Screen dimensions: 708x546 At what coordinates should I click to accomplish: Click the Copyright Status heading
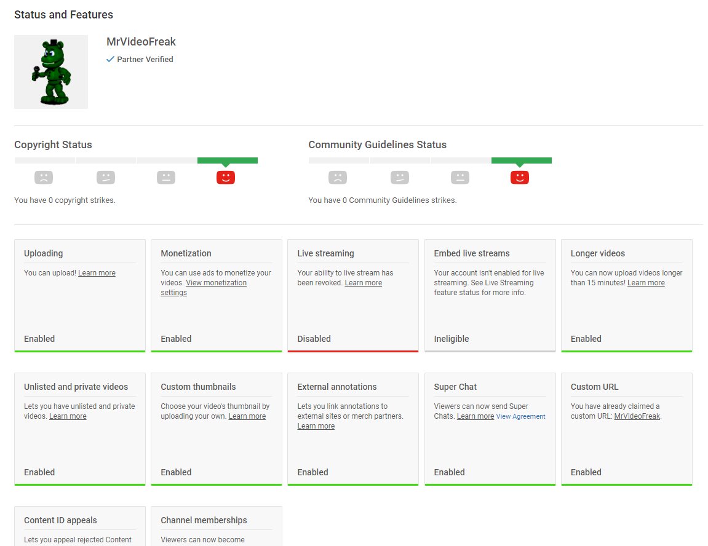[54, 144]
